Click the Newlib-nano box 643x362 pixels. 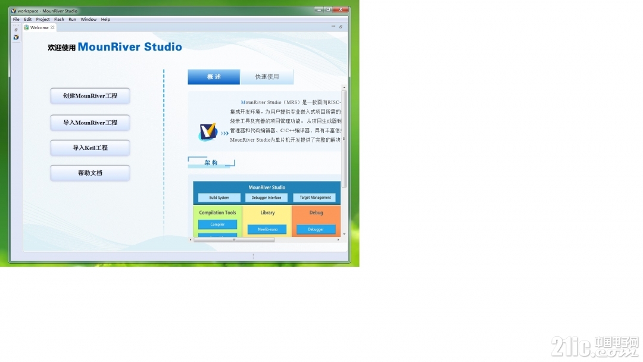point(267,230)
